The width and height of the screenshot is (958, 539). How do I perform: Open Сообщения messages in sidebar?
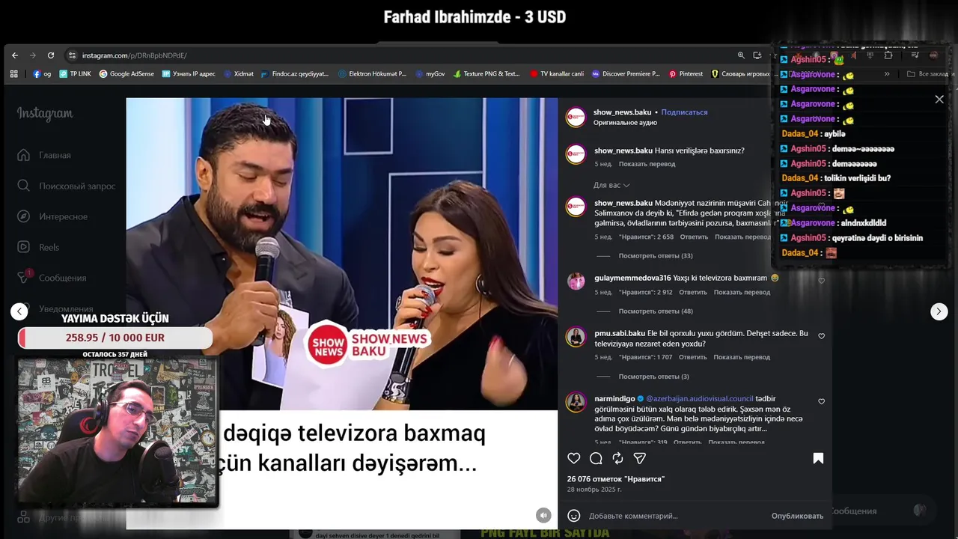(52, 278)
